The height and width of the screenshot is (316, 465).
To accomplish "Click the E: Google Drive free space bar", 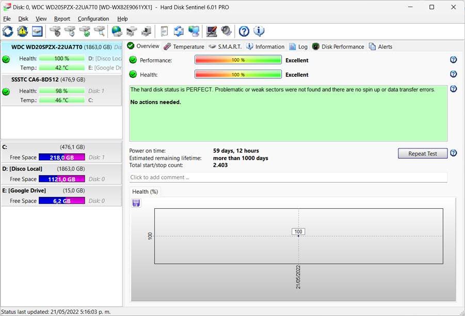I will click(62, 201).
